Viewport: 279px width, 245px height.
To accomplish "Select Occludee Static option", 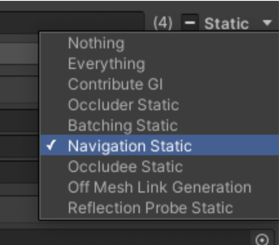I will tap(125, 167).
